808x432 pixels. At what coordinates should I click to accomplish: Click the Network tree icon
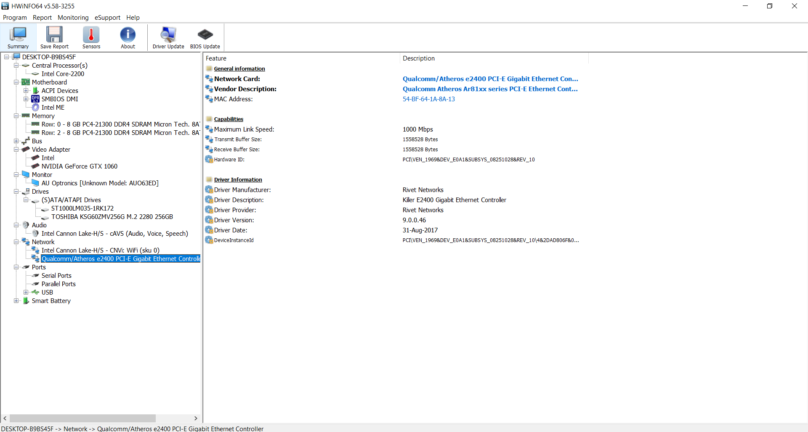tap(26, 242)
